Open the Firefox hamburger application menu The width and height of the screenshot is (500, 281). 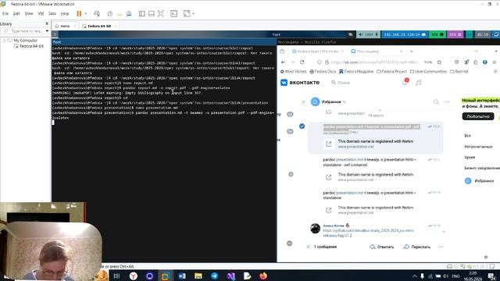tap(495, 62)
